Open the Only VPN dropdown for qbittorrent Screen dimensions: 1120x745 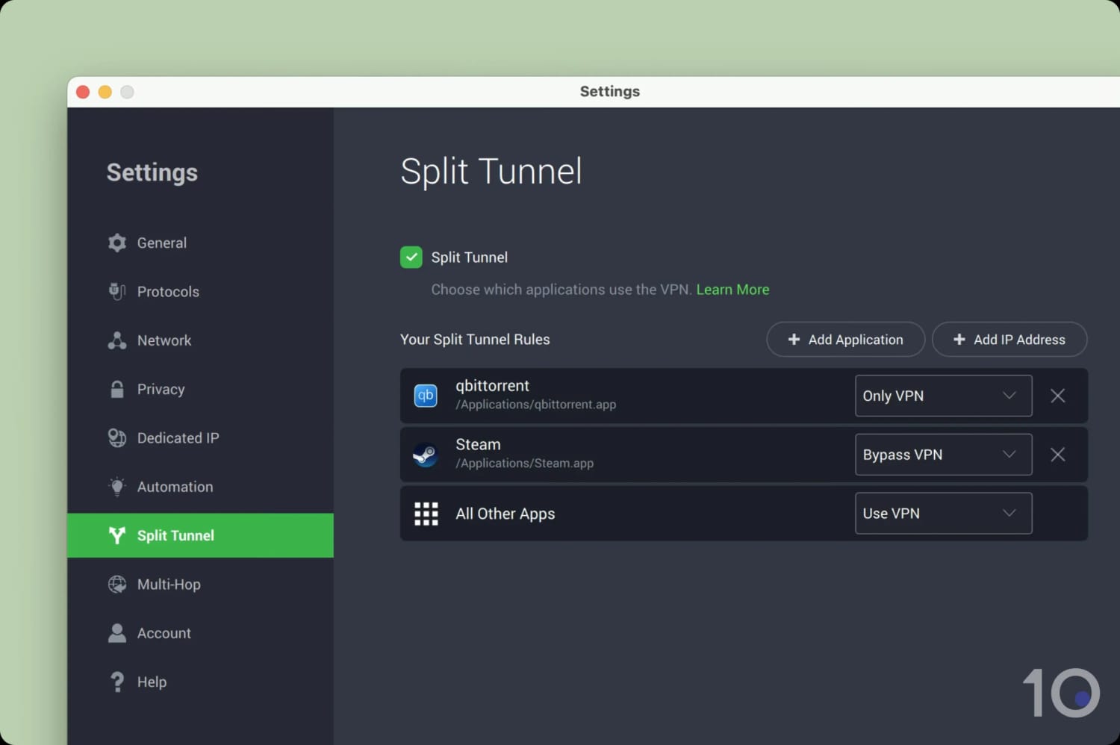coord(942,396)
